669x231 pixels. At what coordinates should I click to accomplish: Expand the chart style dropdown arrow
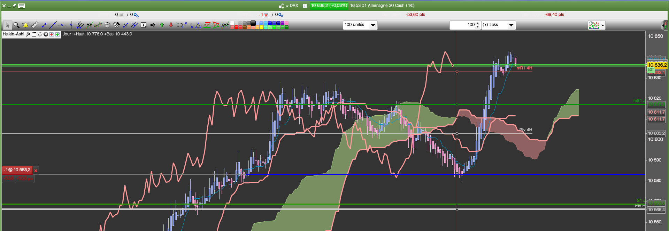pos(603,25)
